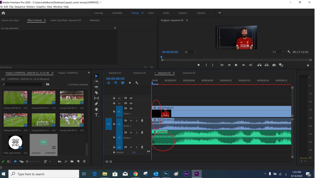Click the Extract button

pyautogui.click(x=267, y=65)
